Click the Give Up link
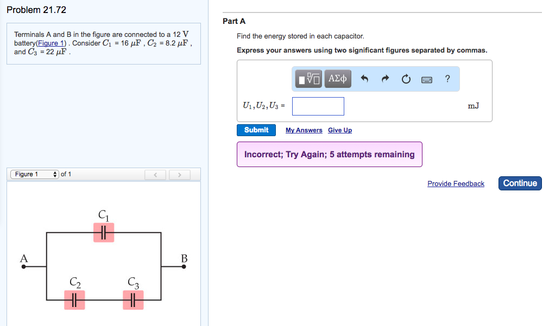The width and height of the screenshot is (549, 326). (339, 130)
